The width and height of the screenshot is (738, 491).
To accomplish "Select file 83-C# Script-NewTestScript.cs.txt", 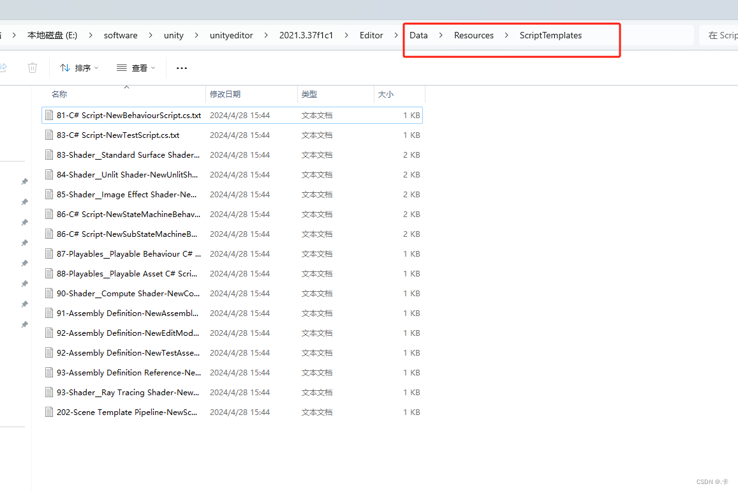I will pos(232,135).
